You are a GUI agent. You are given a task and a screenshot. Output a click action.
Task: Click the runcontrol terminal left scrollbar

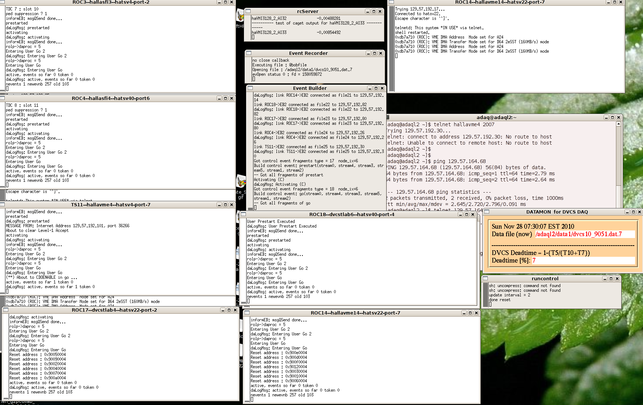[485, 295]
